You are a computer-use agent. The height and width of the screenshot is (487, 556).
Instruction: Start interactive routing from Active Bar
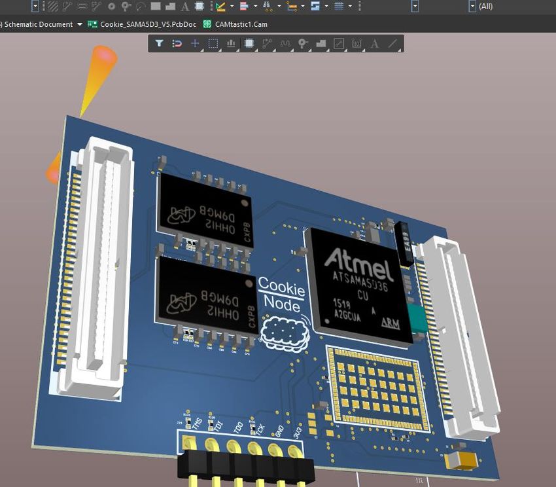coord(267,43)
